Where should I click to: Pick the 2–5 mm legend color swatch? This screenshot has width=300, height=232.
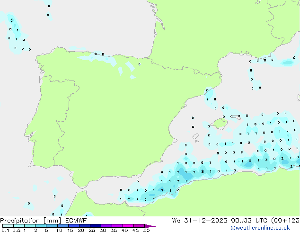pos(41,226)
